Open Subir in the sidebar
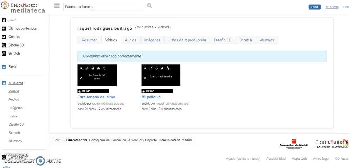 coord(13,67)
